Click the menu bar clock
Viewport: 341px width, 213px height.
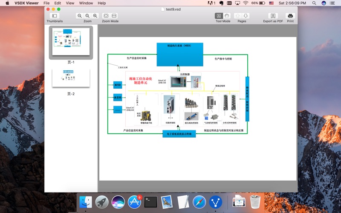[x=292, y=3]
